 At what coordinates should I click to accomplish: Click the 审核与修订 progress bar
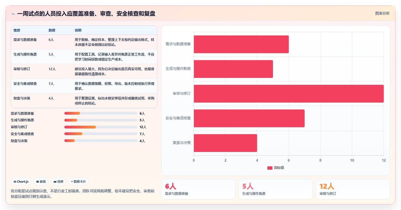click(x=101, y=127)
